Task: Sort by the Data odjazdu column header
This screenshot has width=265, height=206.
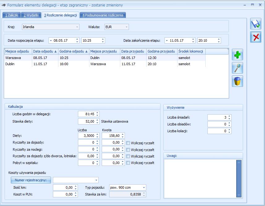Action: pos(45,51)
